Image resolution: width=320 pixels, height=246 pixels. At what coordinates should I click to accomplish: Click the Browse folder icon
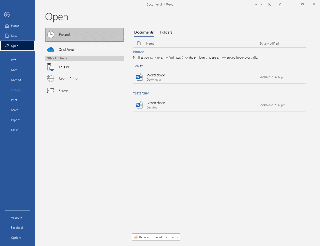click(x=51, y=90)
